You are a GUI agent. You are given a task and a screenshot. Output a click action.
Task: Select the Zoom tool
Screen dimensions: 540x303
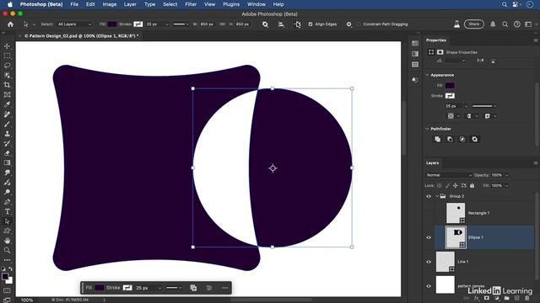pos(7,251)
